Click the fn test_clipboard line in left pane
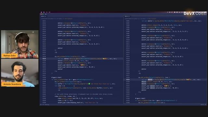The height and width of the screenshot is (117, 208). pyautogui.click(x=72, y=80)
